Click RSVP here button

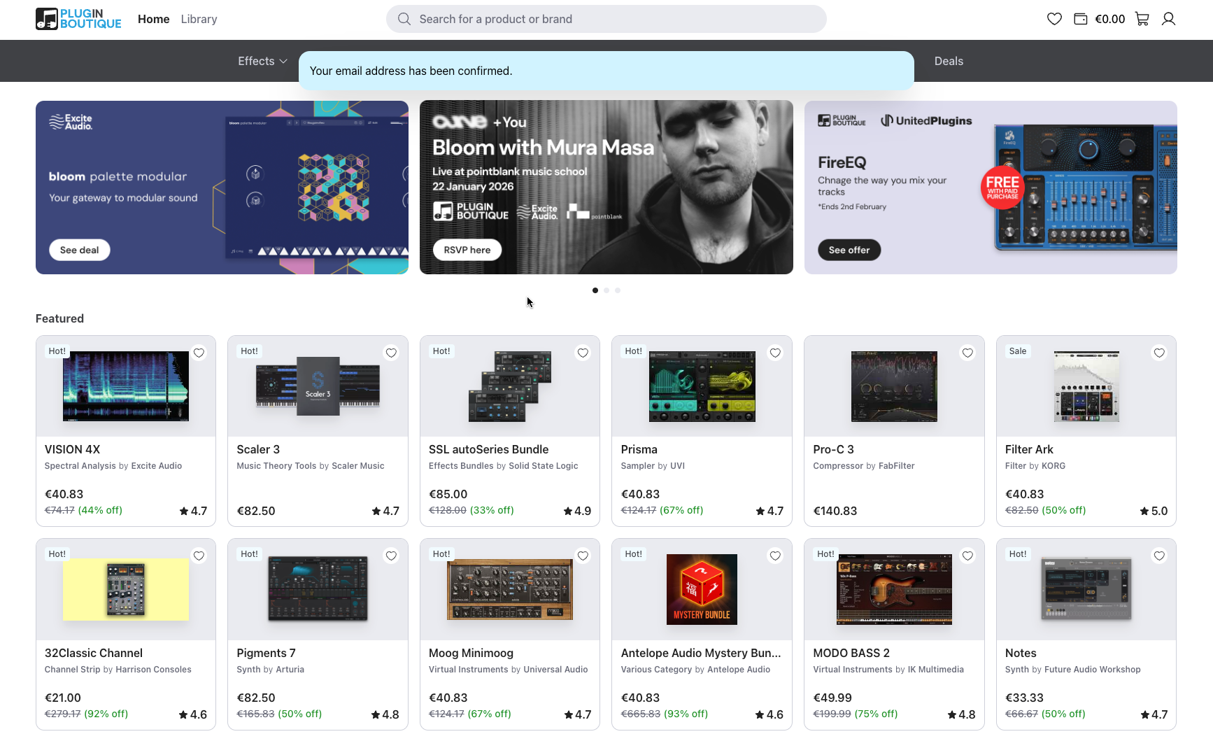[467, 250]
